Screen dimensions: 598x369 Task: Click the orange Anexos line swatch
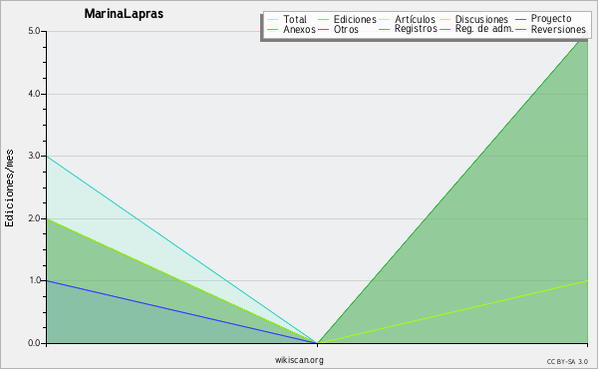click(x=273, y=29)
